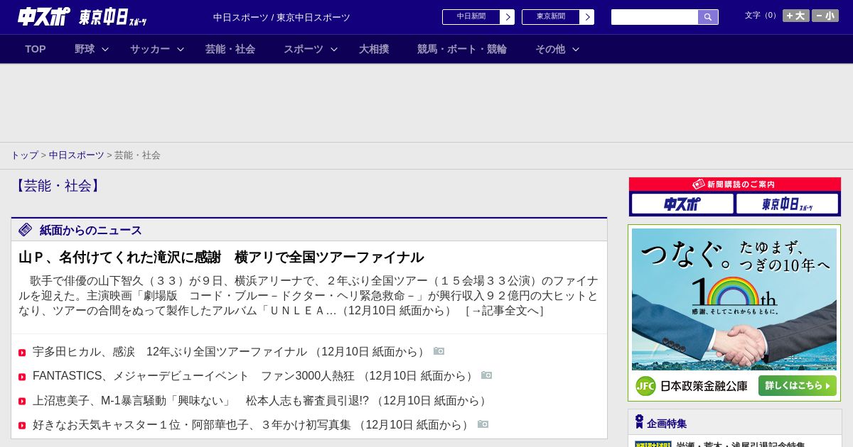Select 大相撲 in navigation bar
Screen dimensions: 853x447
point(374,49)
